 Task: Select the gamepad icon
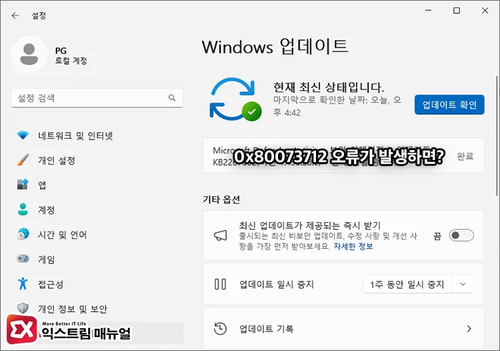click(x=23, y=259)
